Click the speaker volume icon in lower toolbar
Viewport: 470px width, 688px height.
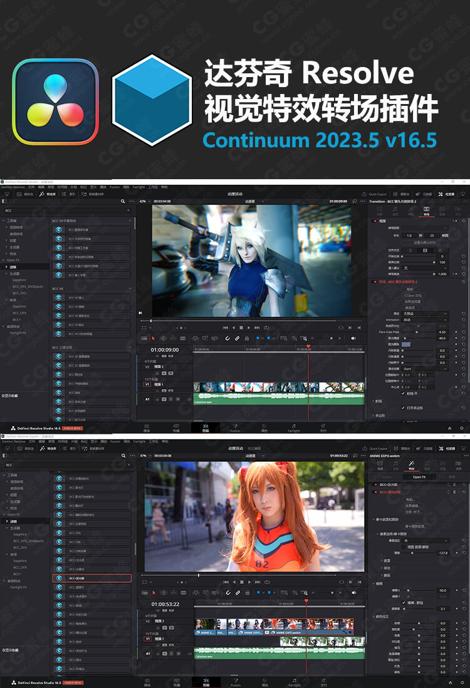[353, 593]
